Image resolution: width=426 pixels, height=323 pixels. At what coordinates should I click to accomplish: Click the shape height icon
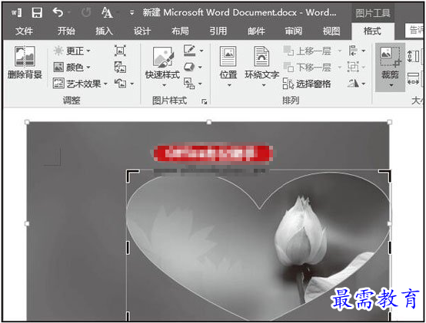click(413, 56)
